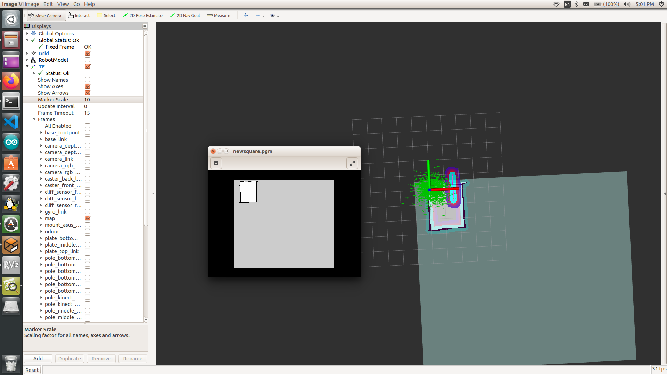Viewport: 667px width, 375px height.
Task: Uncheck the TF display checkbox
Action: coord(88,67)
